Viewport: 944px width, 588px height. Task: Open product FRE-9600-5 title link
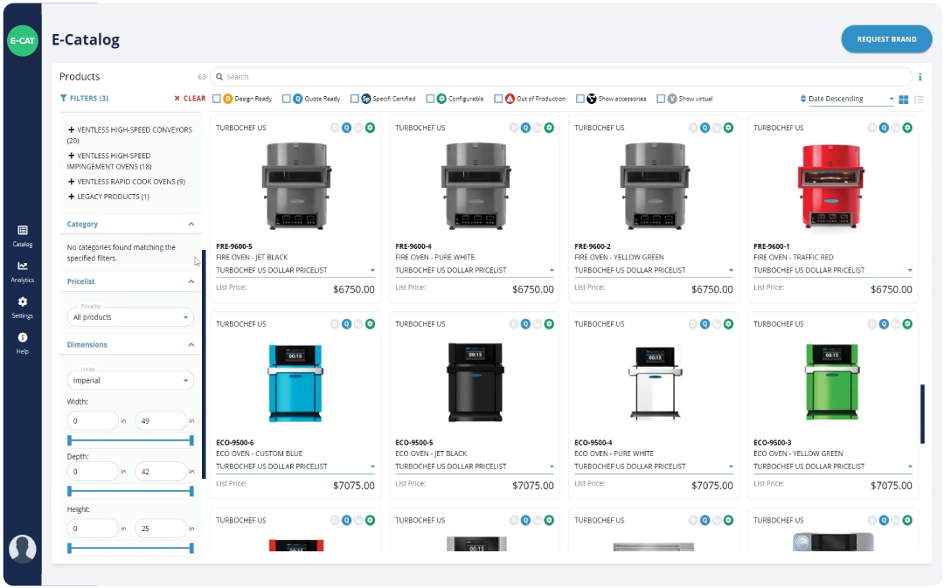tap(234, 246)
